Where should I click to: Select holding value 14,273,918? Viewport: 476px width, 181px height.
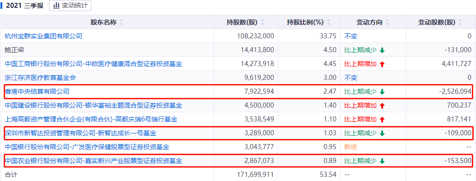click(257, 64)
